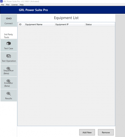Click the GRL app logo in title bar

[1, 1]
